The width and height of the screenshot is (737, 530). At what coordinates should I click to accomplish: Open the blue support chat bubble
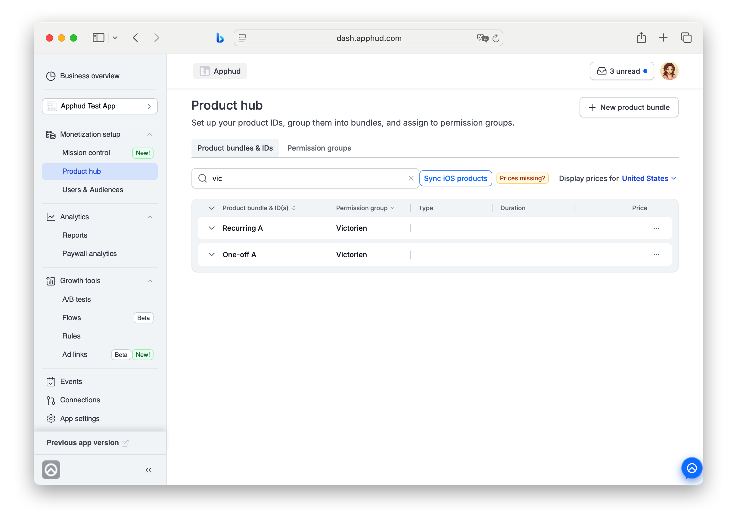pyautogui.click(x=692, y=468)
